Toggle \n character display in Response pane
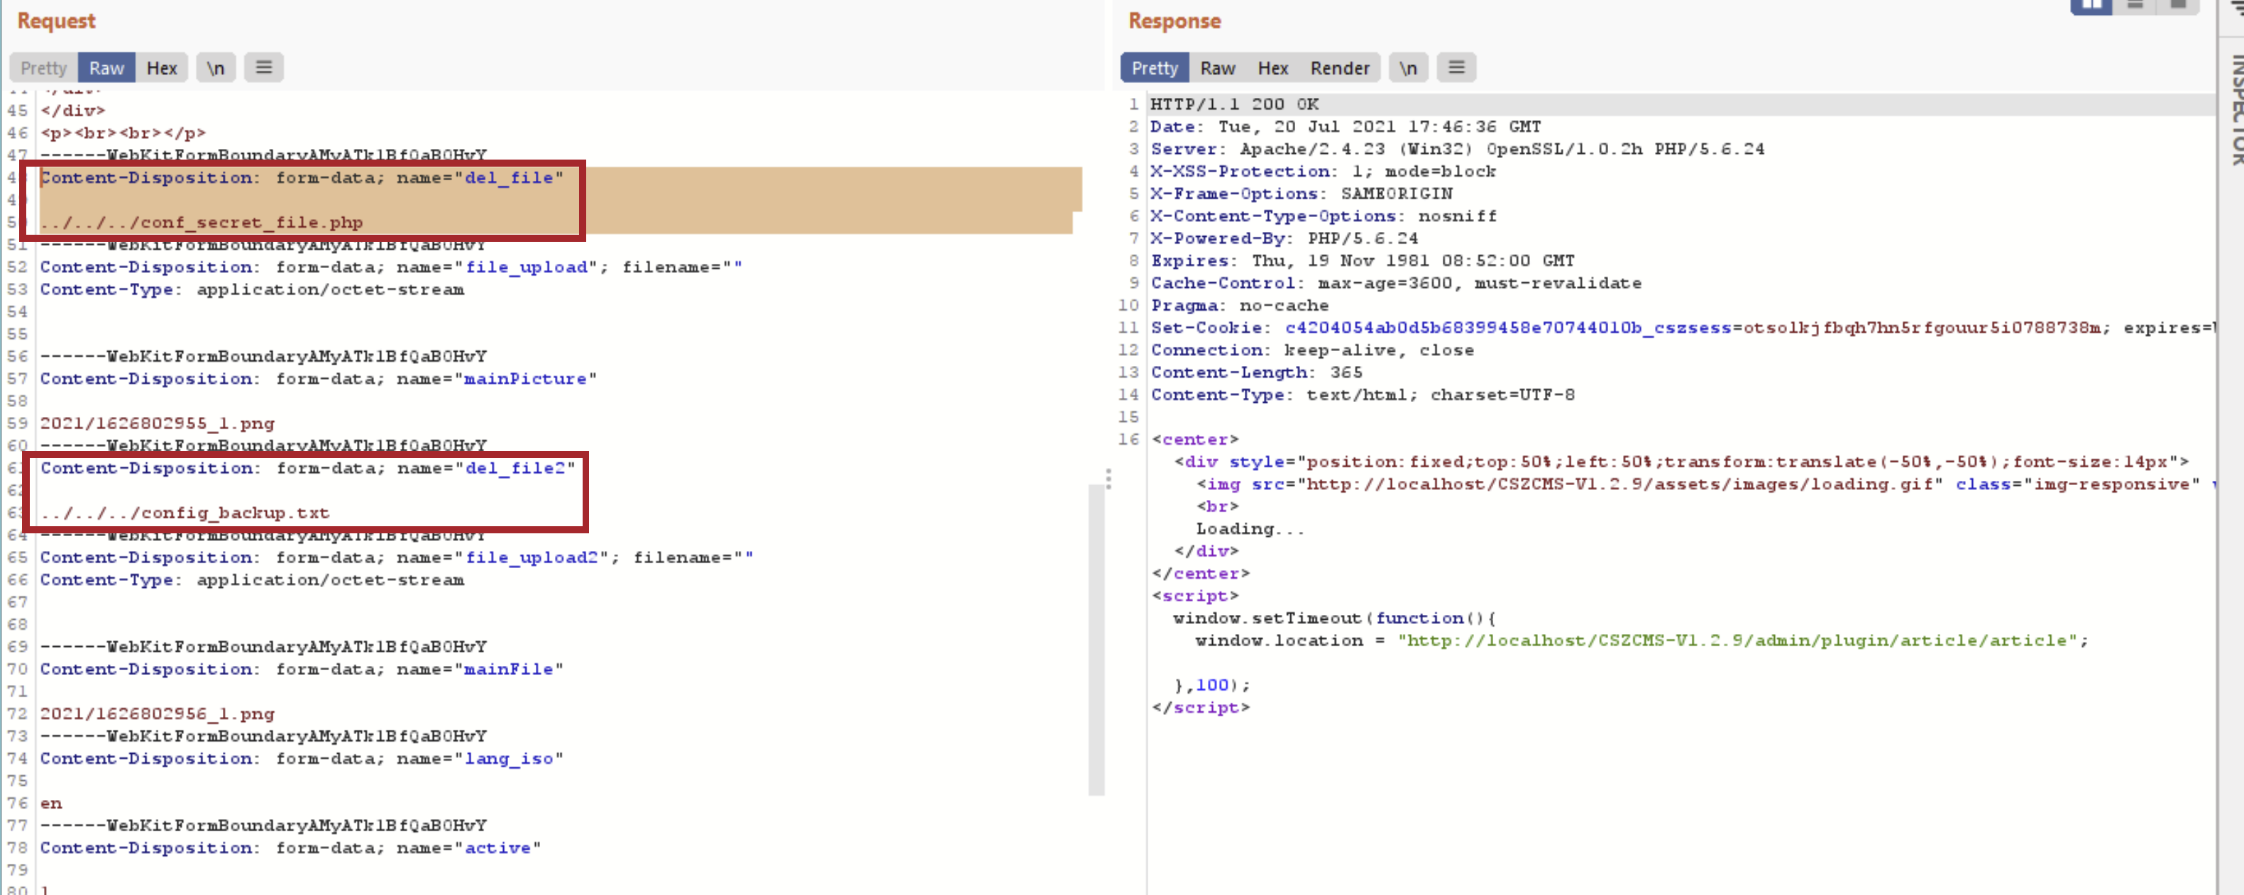 pyautogui.click(x=1408, y=67)
